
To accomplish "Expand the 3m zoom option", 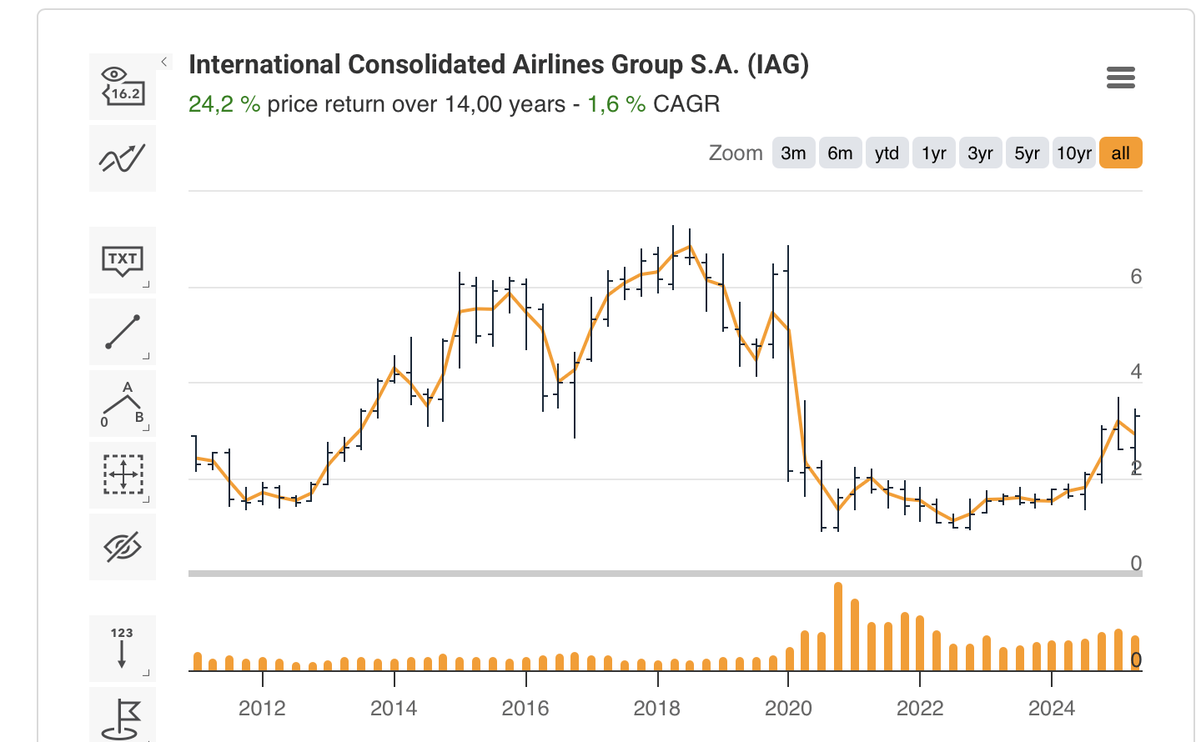I will pyautogui.click(x=793, y=153).
